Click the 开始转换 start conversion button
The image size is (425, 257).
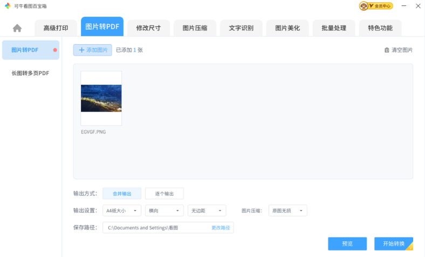[x=394, y=244]
